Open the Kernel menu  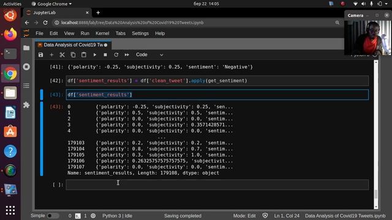point(102,34)
